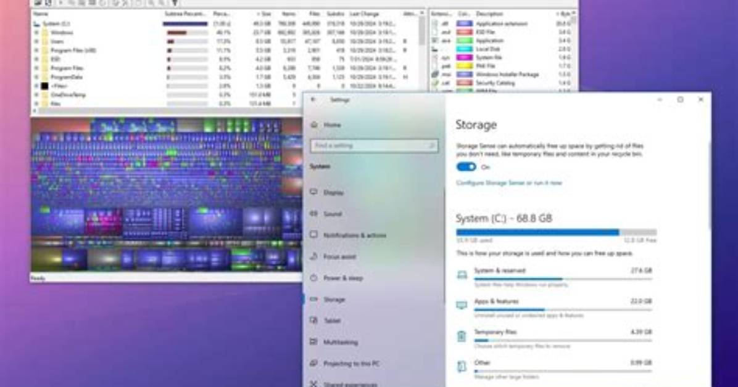738x387 pixels.
Task: Expand Program Files (x86) in WinDirStat tree
Action: 36,51
